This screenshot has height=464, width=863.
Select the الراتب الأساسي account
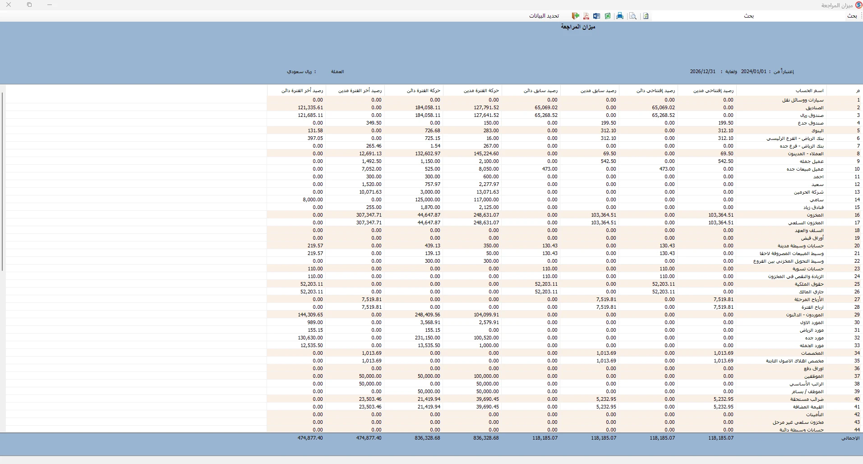pos(807,384)
